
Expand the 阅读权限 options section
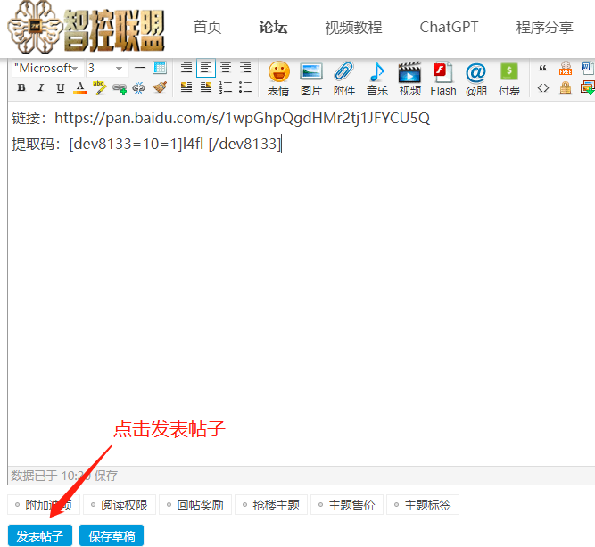click(120, 505)
